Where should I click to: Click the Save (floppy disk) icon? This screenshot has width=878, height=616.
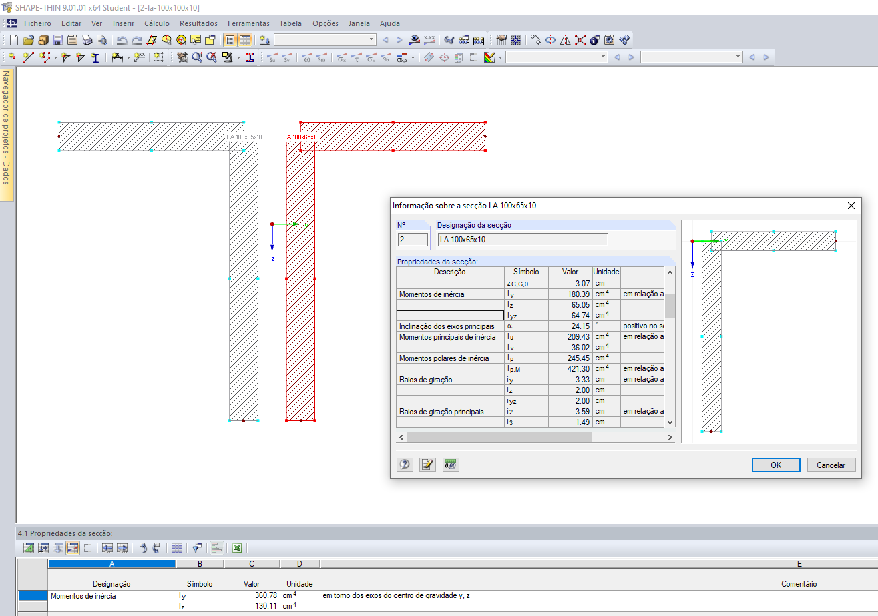coord(57,40)
